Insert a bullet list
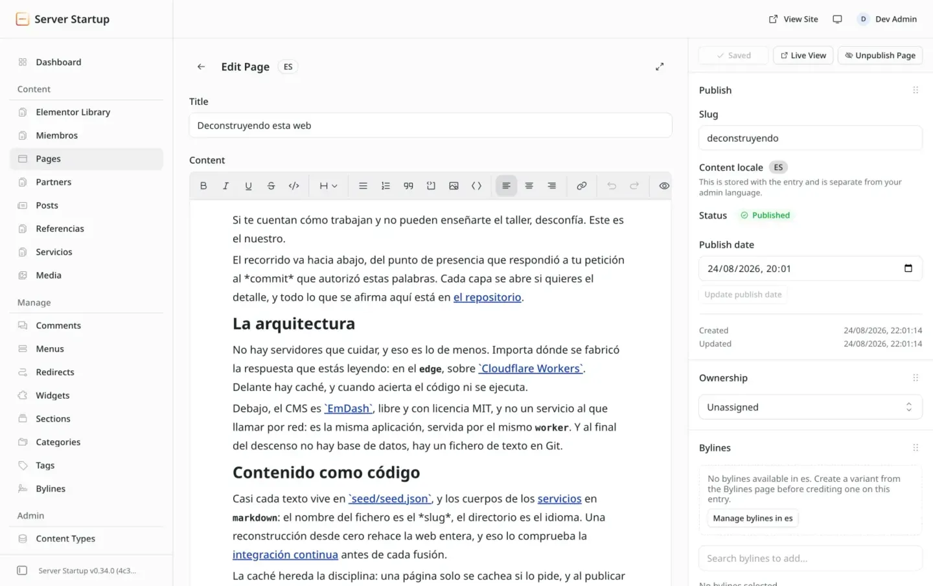This screenshot has height=586, width=933. coord(363,186)
